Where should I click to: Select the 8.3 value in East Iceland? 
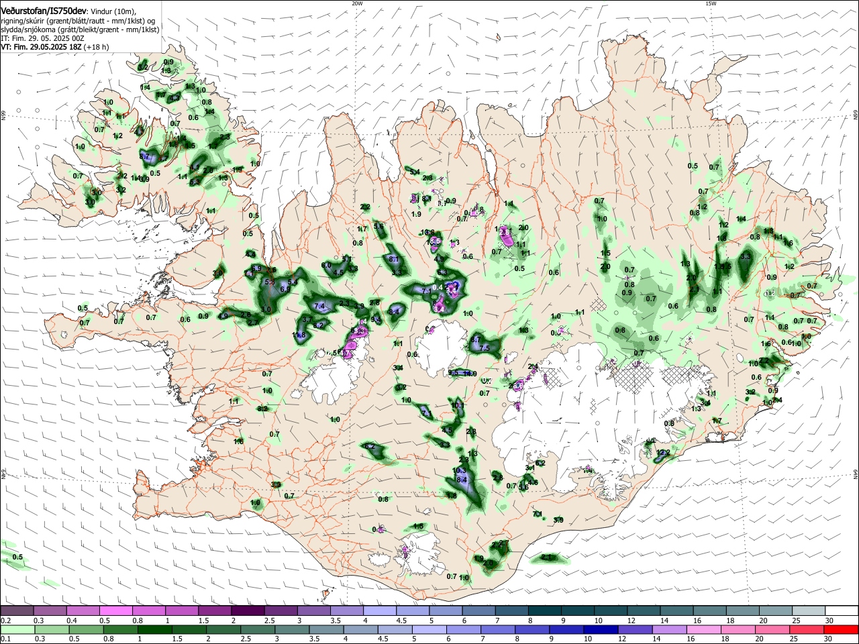[746, 256]
